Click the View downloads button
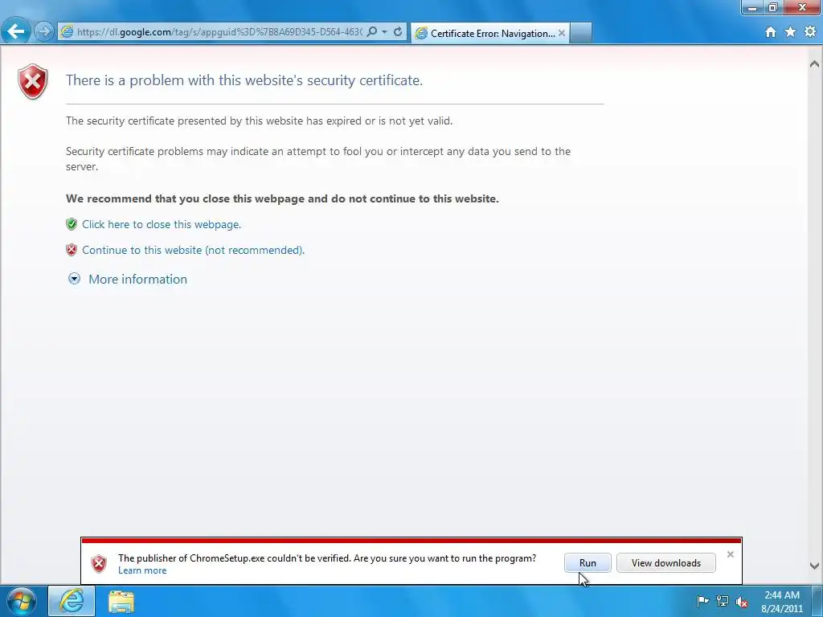This screenshot has width=823, height=617. (666, 562)
